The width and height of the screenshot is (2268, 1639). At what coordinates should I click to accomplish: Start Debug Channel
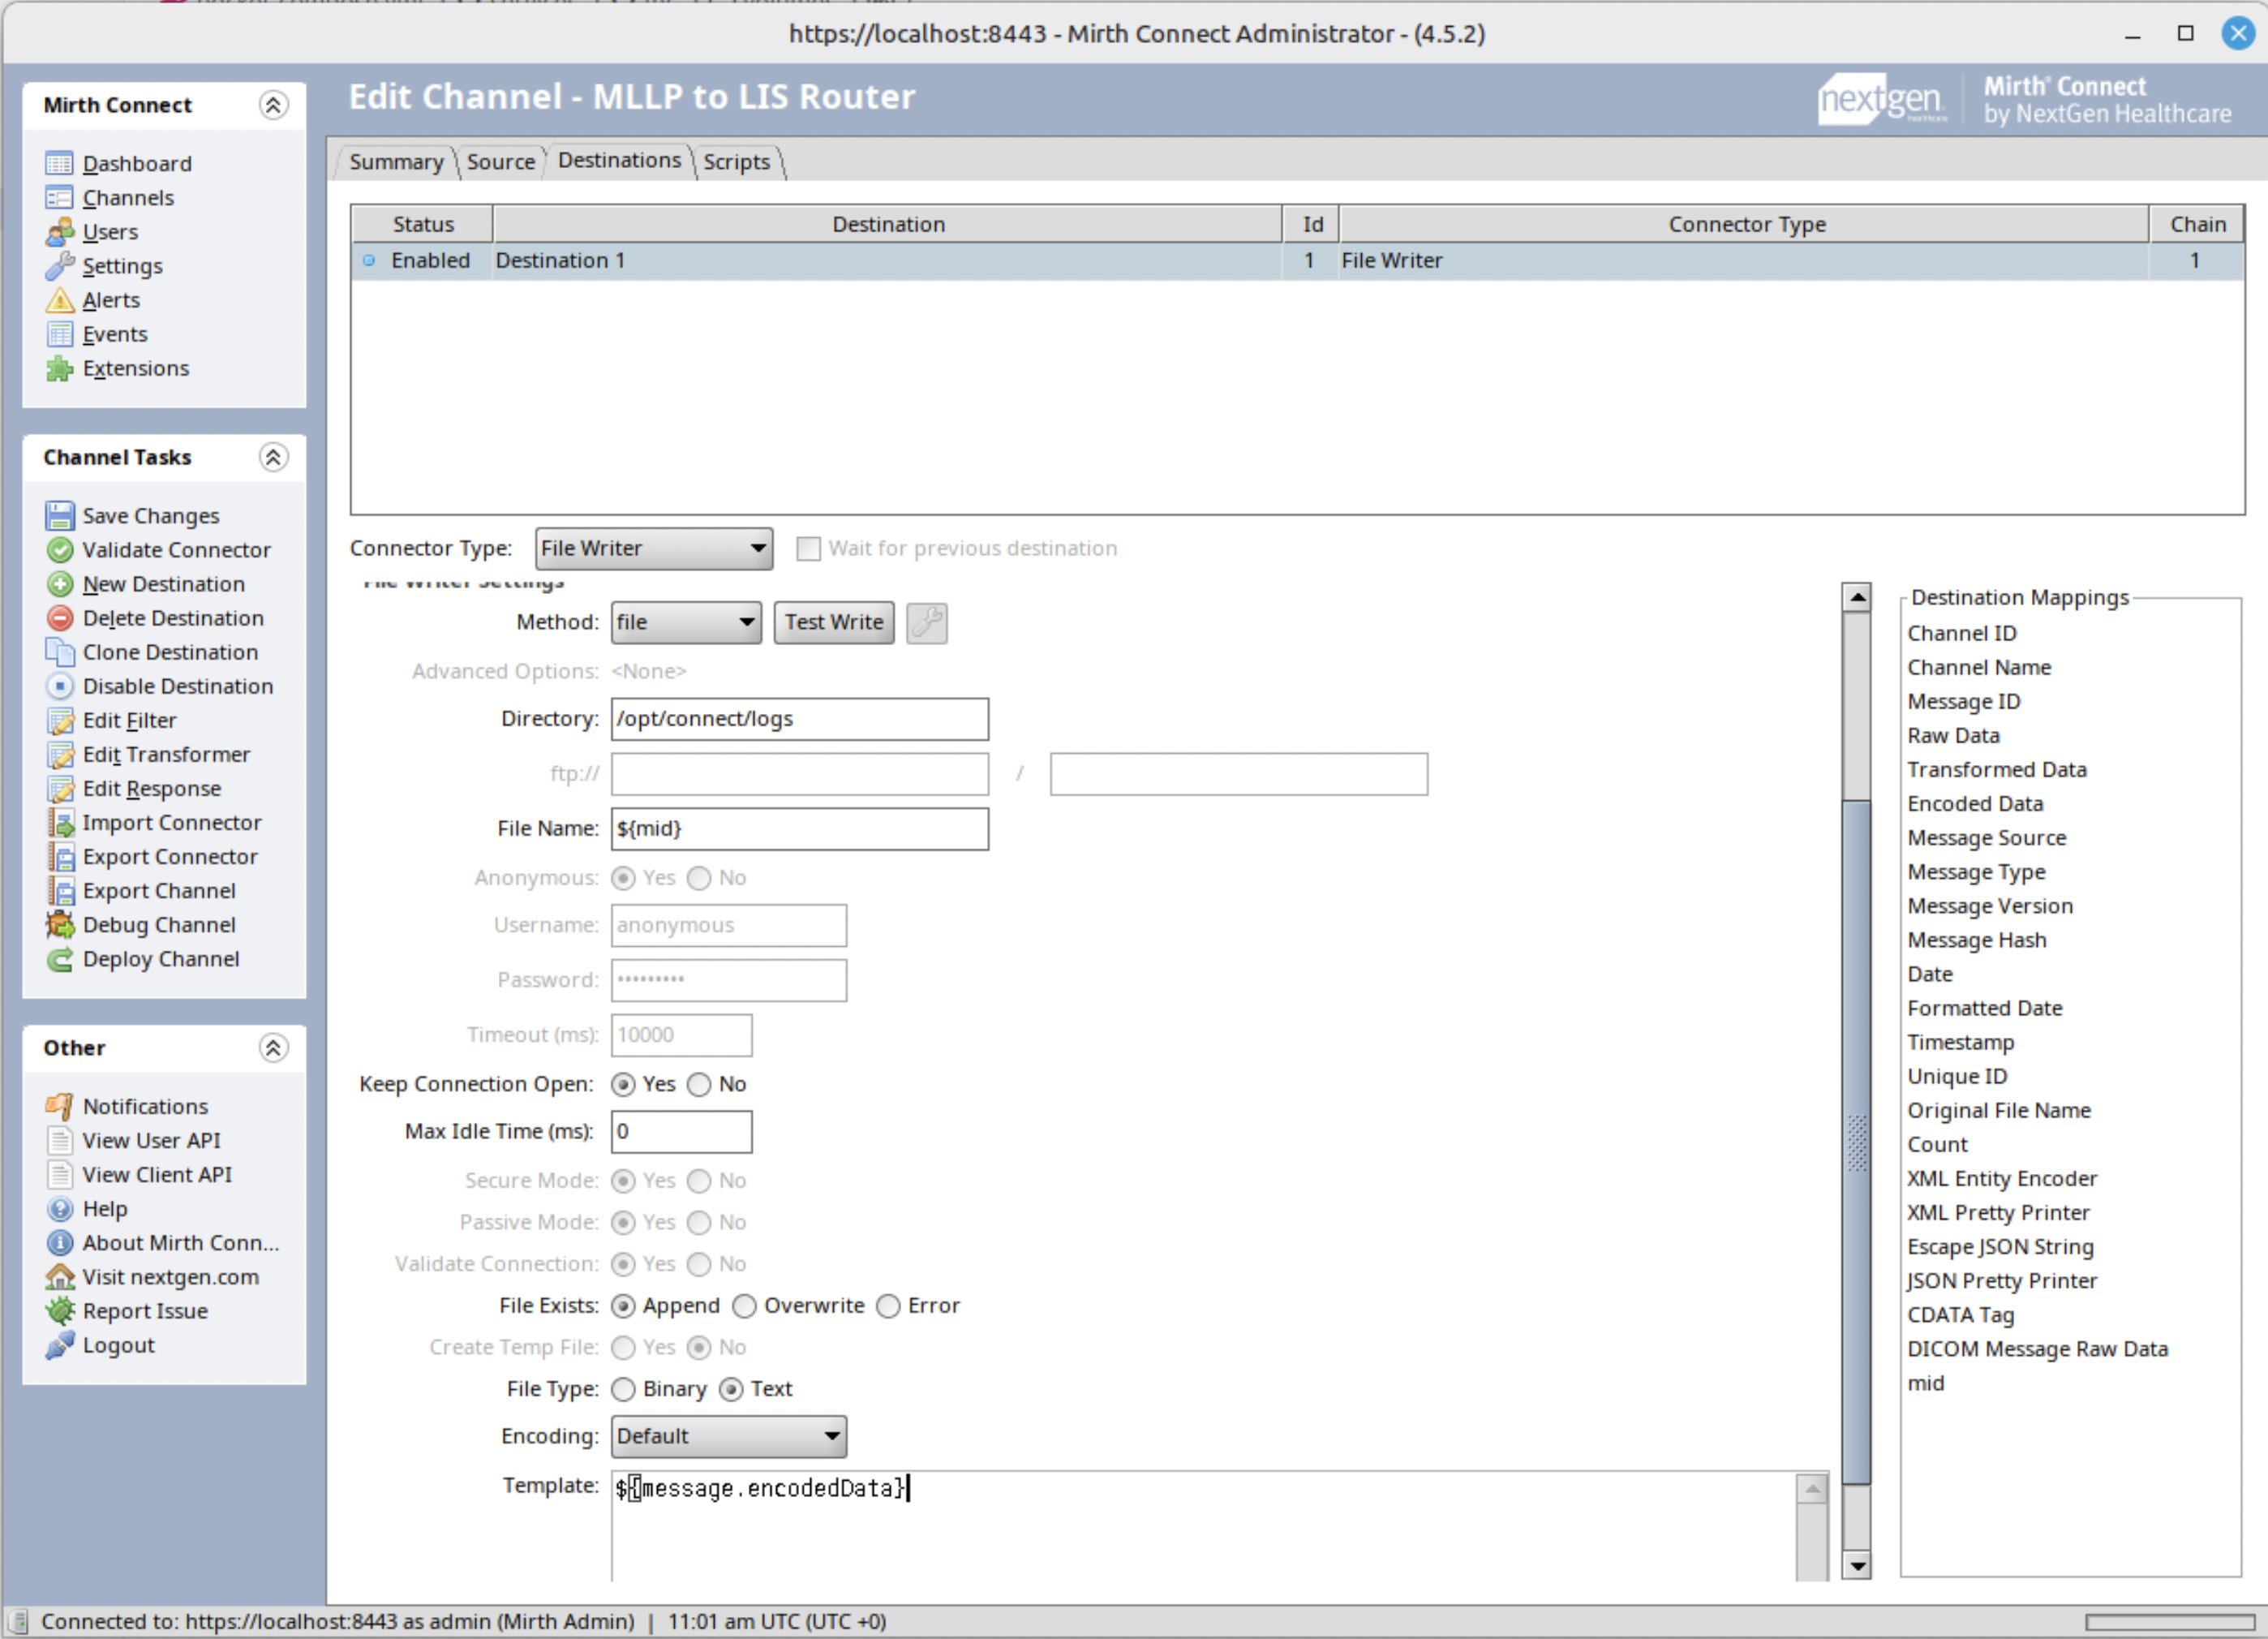click(158, 924)
